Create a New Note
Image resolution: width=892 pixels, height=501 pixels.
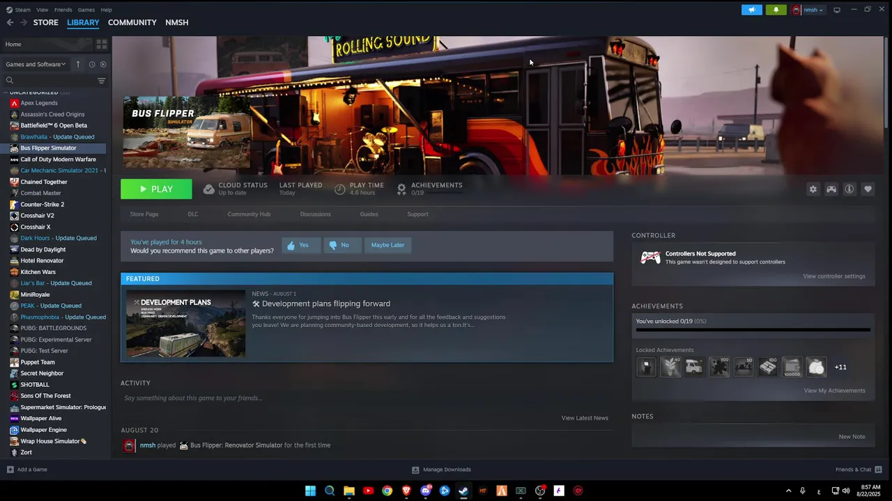pyautogui.click(x=852, y=437)
